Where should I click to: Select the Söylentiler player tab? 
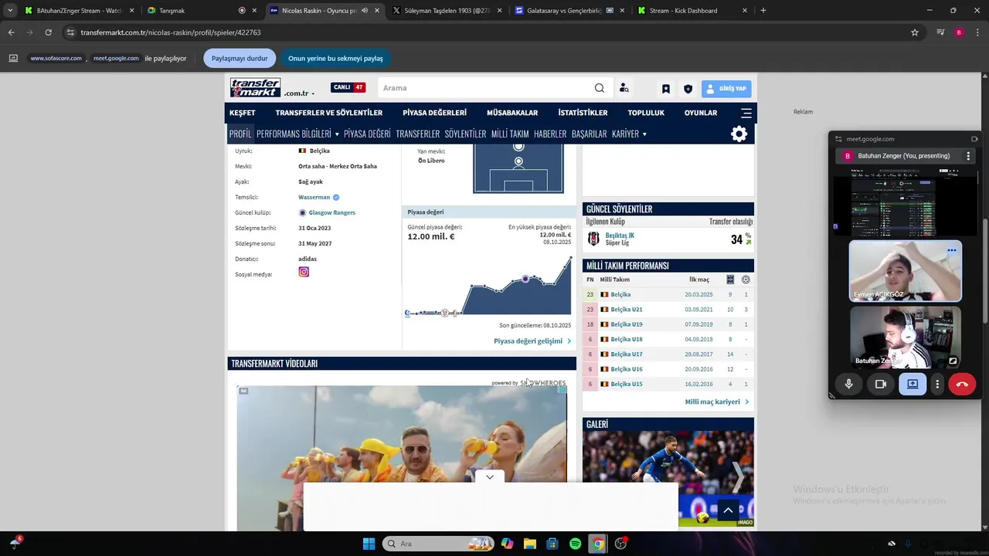(x=465, y=134)
